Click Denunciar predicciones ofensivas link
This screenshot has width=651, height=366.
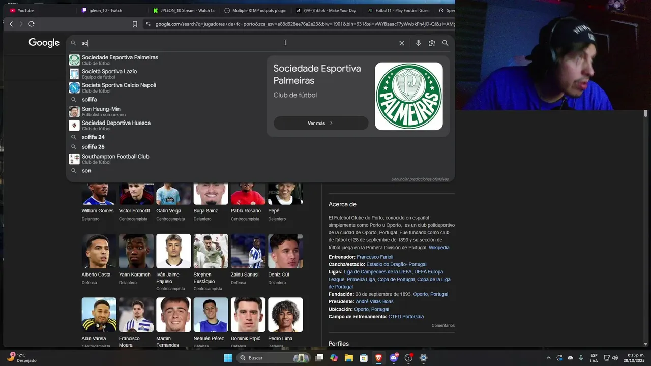[420, 179]
